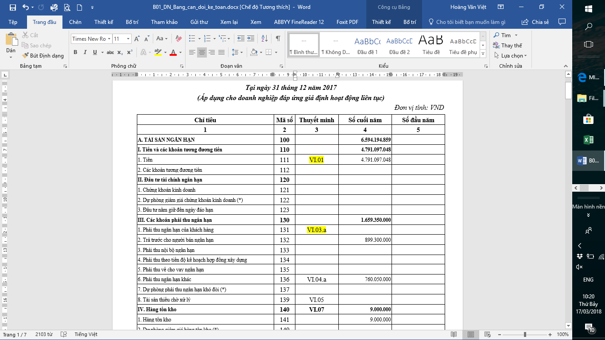Viewport: 605px width, 340px height.
Task: Open the ABBYY FineReader 12 tab
Action: [299, 22]
